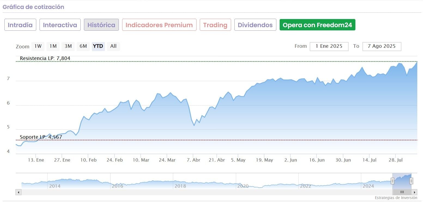Open Indicadores Premium tab

159,25
